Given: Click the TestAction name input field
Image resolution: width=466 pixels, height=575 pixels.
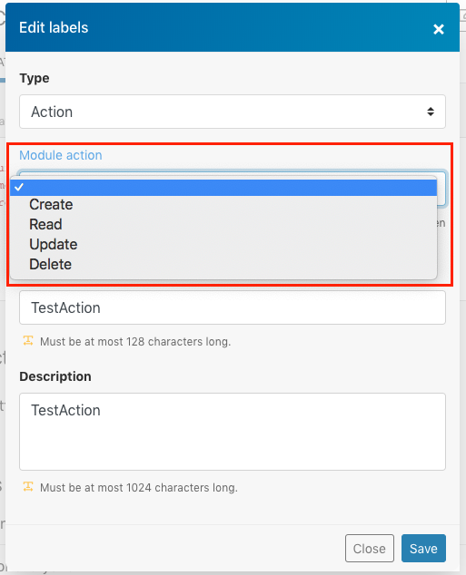Looking at the screenshot, I should pos(233,307).
